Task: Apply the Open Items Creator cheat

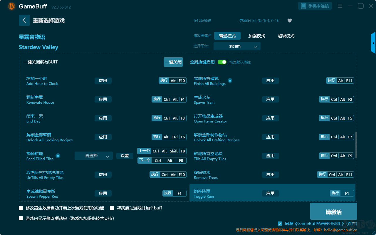Action: click(x=271, y=118)
